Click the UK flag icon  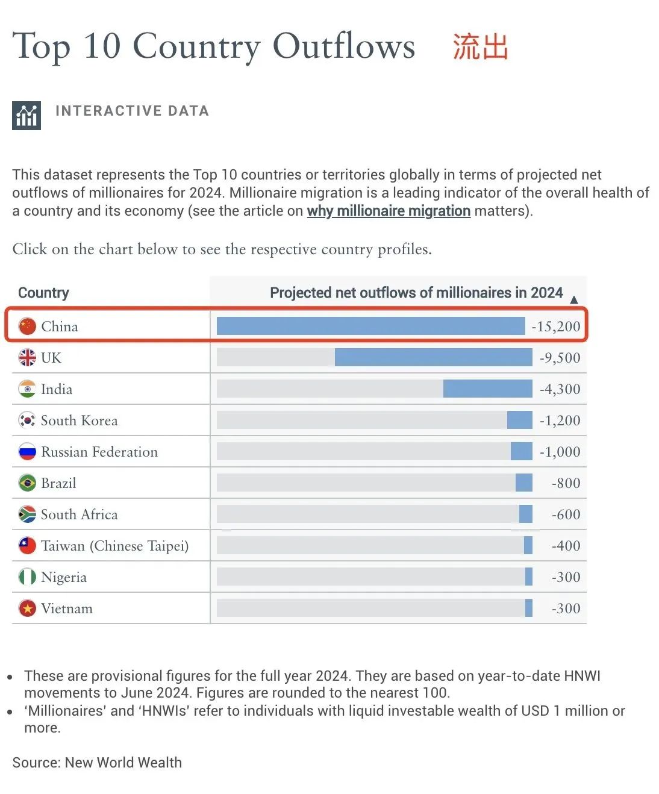pos(27,358)
